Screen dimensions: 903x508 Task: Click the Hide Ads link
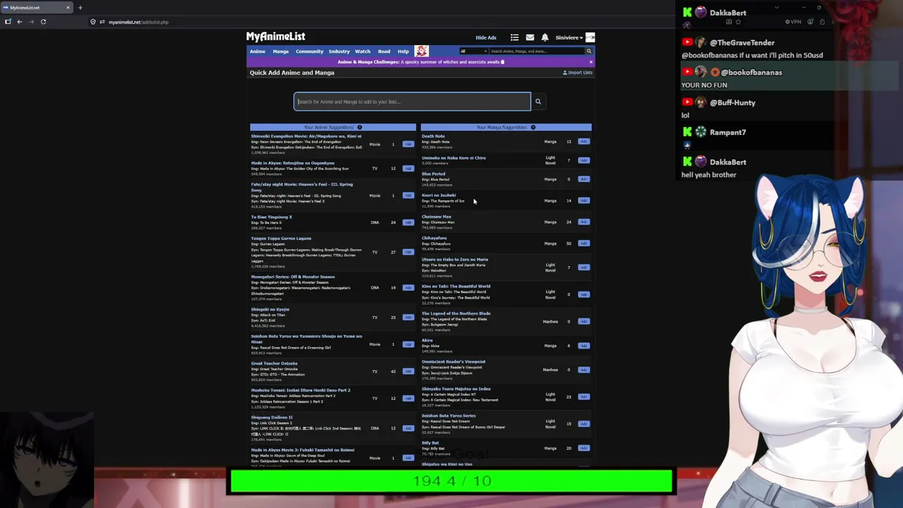pos(486,37)
